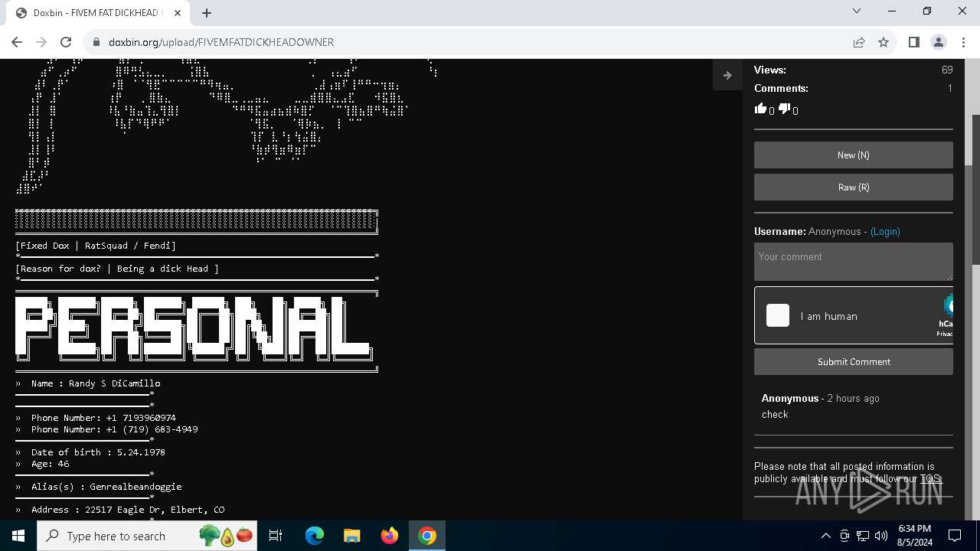
Task: Click the thumbs down icon
Action: tap(784, 109)
